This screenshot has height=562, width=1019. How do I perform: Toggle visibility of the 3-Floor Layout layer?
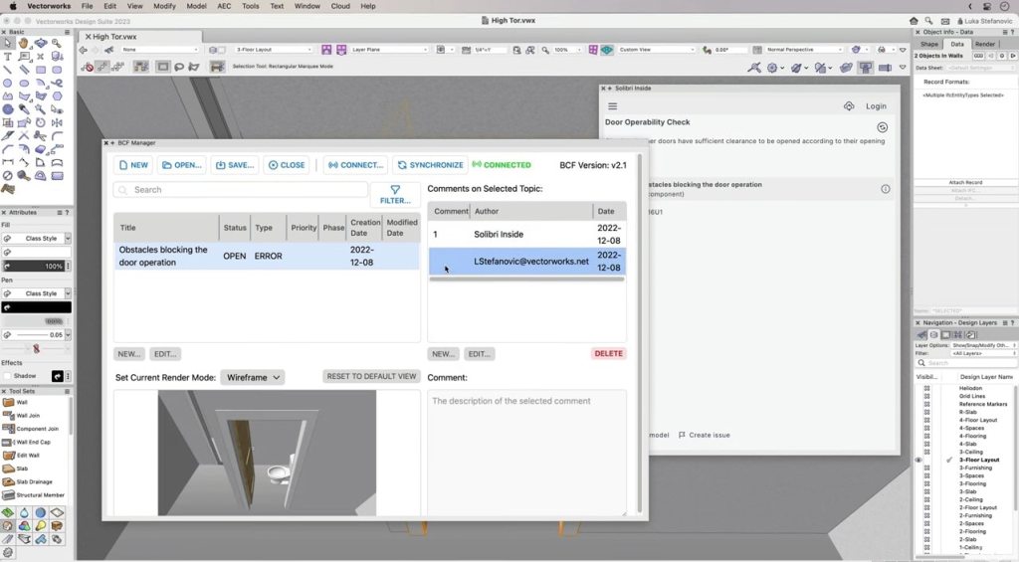[918, 460]
